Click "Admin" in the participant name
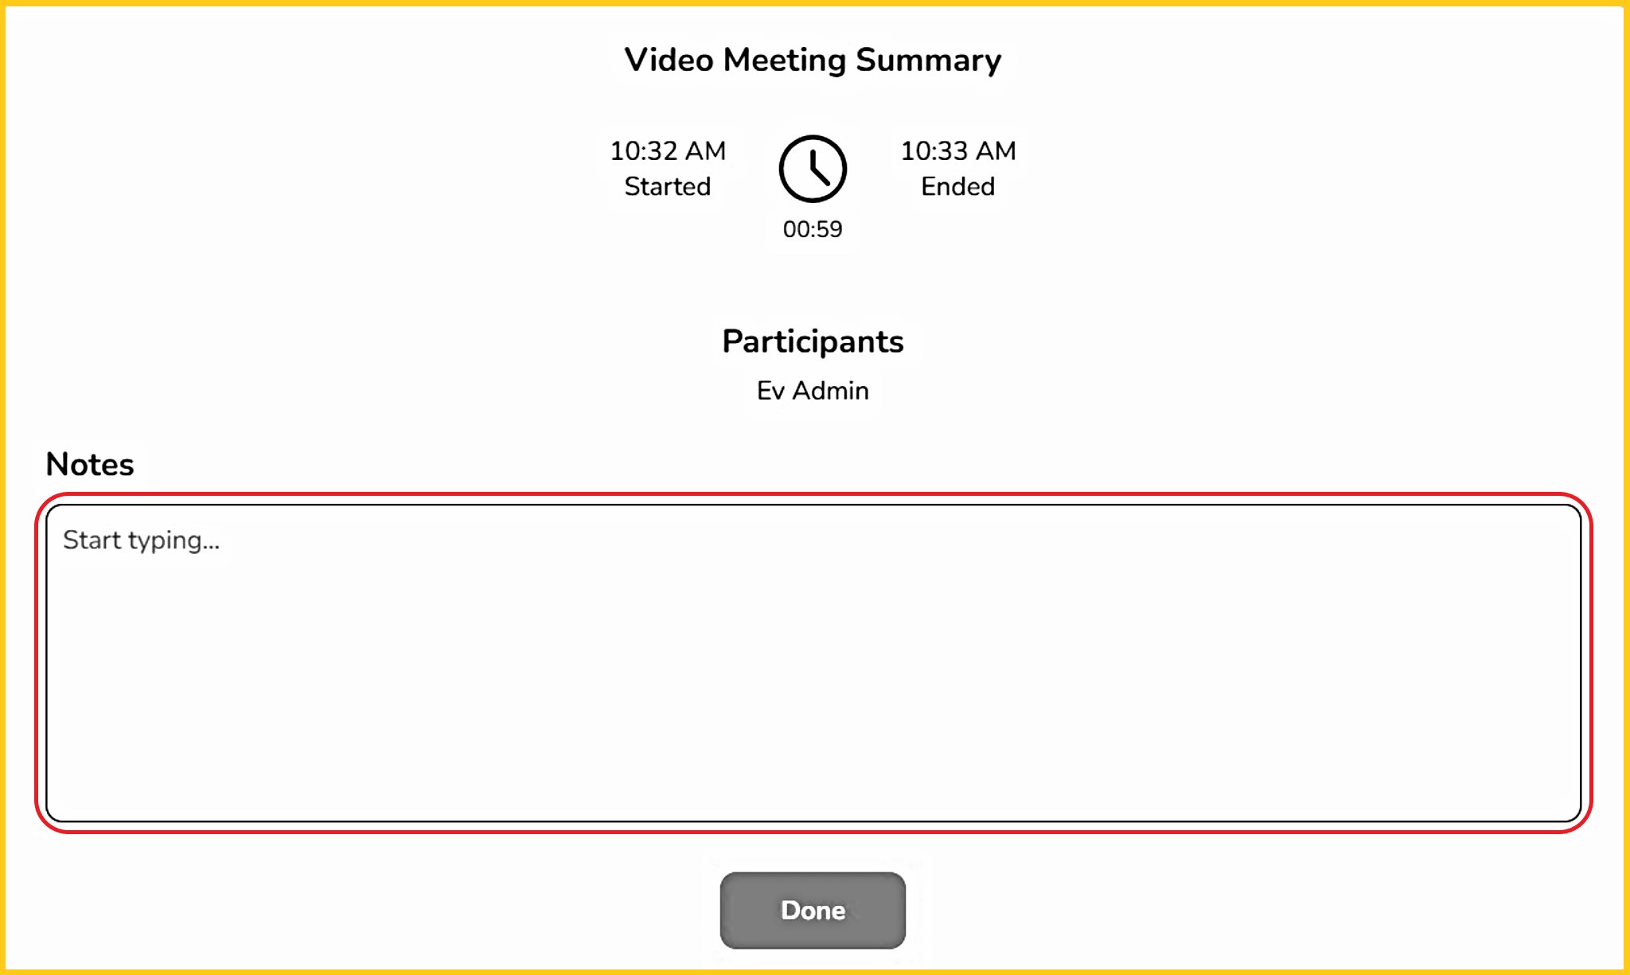This screenshot has height=975, width=1630. [x=830, y=391]
